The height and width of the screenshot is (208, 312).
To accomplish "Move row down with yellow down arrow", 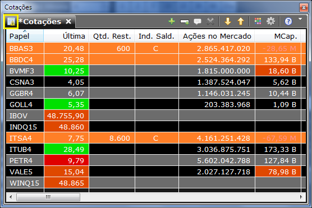I will pos(228,21).
